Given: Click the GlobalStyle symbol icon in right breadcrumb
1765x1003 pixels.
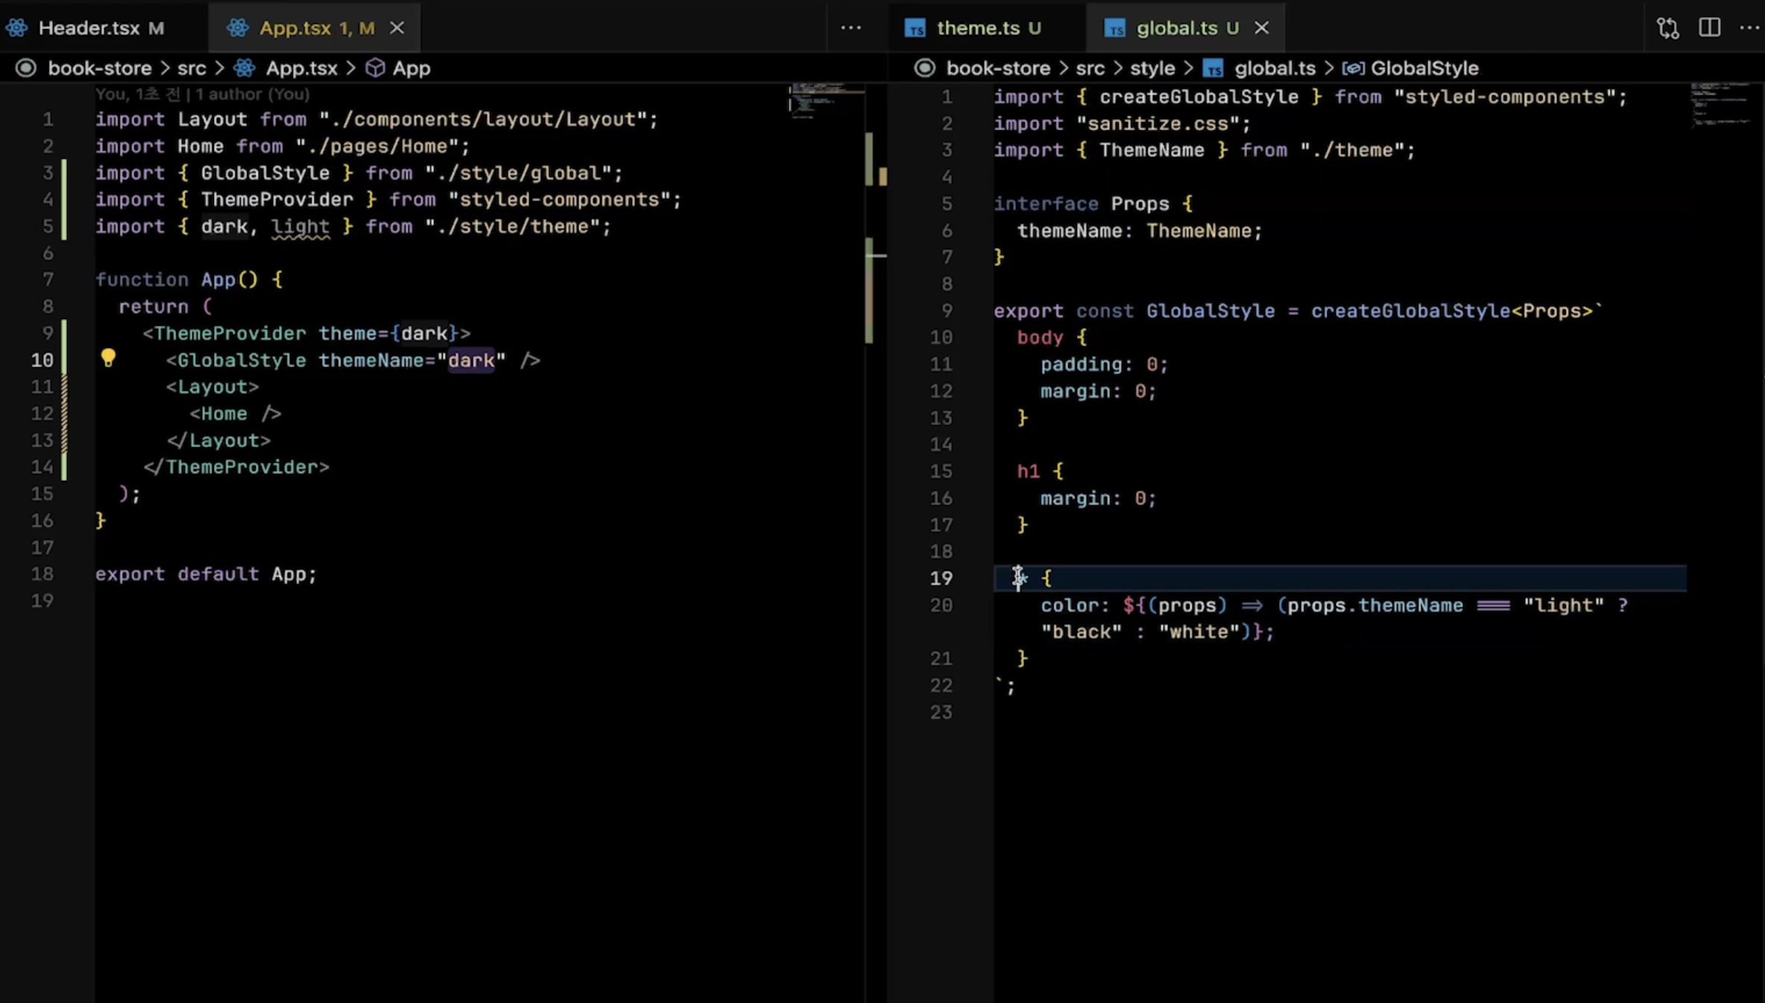Looking at the screenshot, I should (1353, 69).
